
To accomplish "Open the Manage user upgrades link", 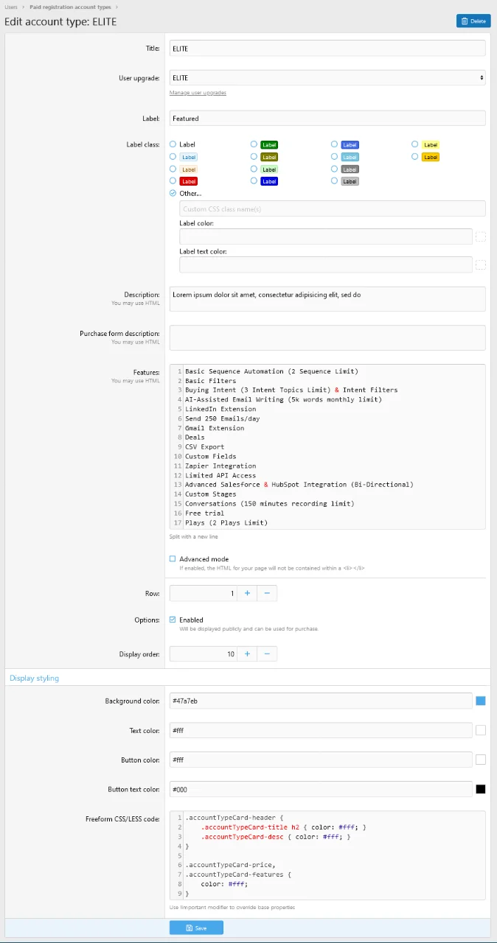I will click(x=198, y=93).
